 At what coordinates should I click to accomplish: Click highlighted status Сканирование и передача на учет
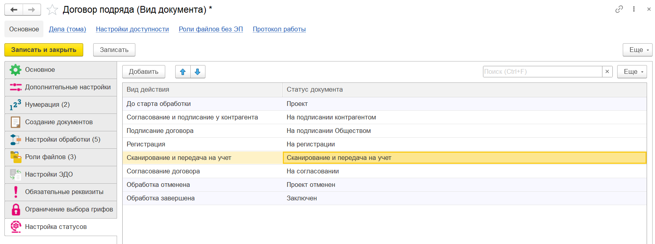click(465, 158)
